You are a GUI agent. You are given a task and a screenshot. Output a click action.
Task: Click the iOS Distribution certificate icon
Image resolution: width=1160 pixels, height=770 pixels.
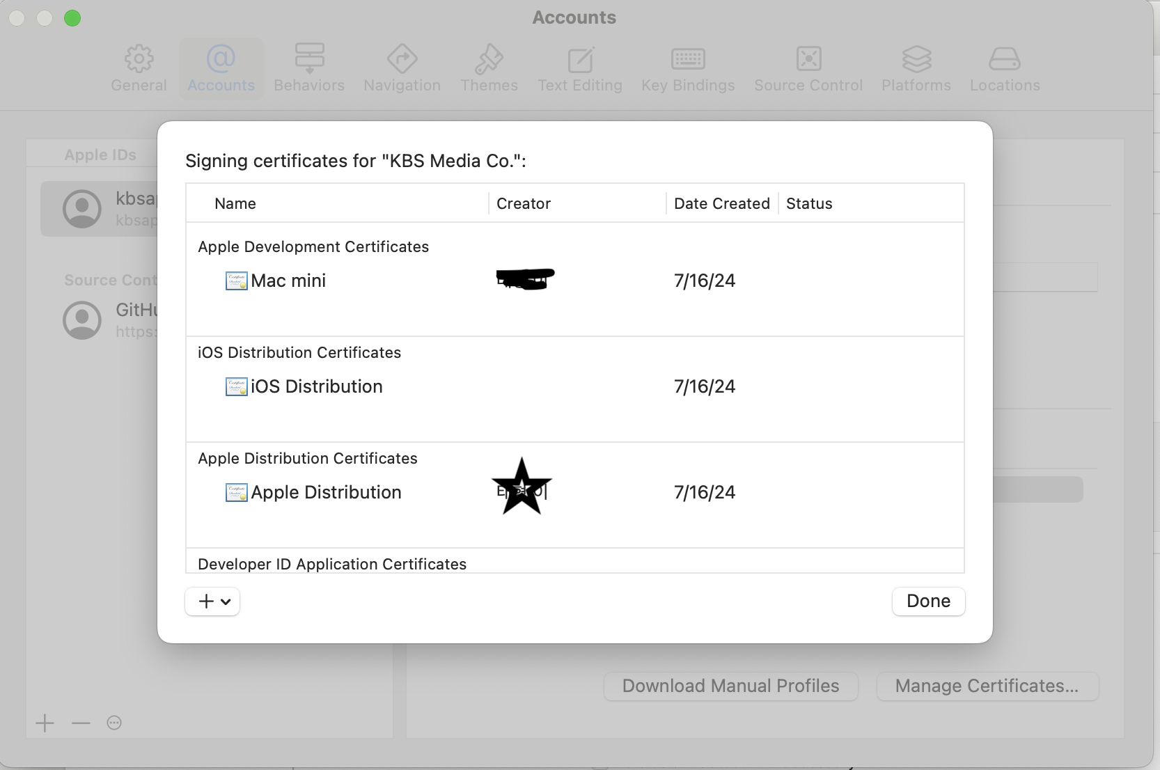point(237,387)
